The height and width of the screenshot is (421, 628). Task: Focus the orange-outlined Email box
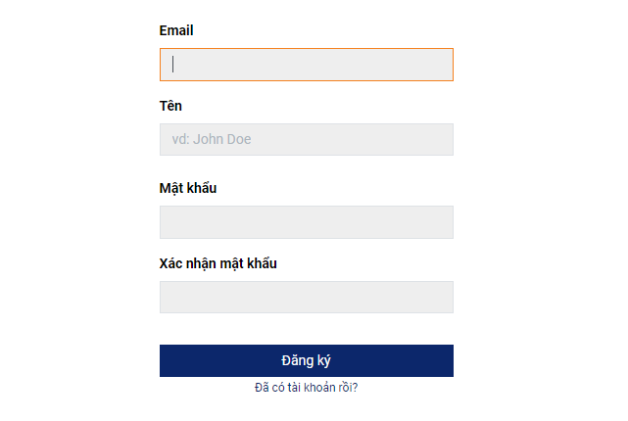[x=306, y=65]
